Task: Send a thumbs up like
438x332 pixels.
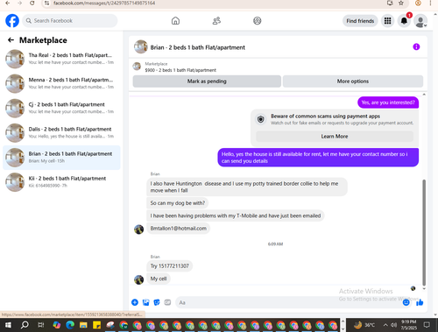Action: (x=420, y=302)
